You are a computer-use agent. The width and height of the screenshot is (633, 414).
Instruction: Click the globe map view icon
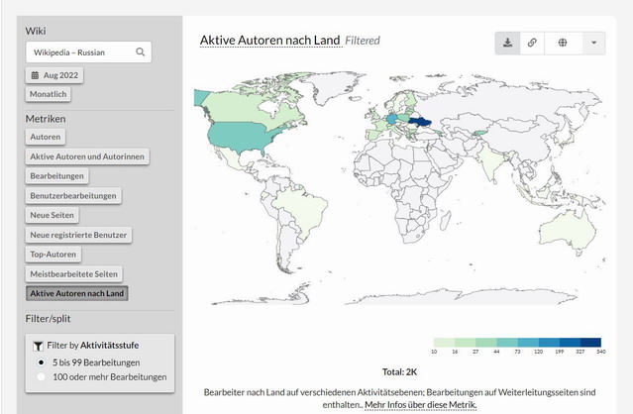click(x=563, y=43)
